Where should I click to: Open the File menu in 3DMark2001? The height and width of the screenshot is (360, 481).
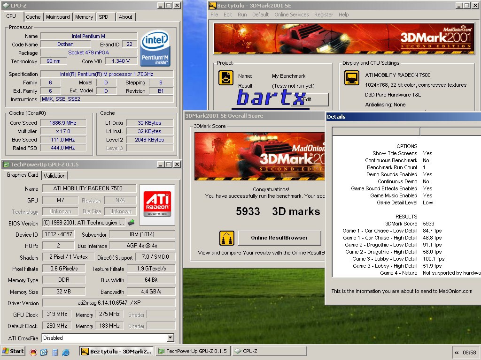(214, 15)
